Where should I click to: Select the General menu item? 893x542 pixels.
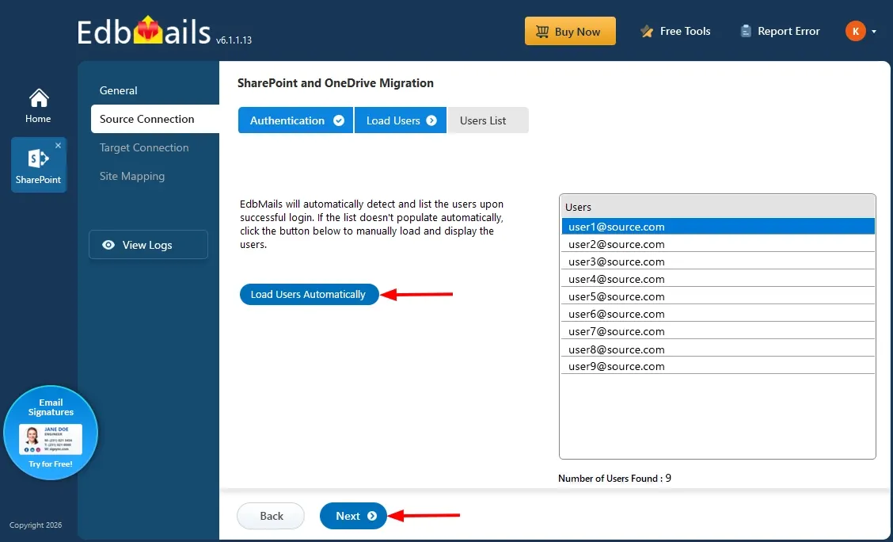point(119,90)
